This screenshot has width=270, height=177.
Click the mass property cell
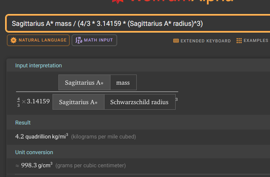[123, 83]
